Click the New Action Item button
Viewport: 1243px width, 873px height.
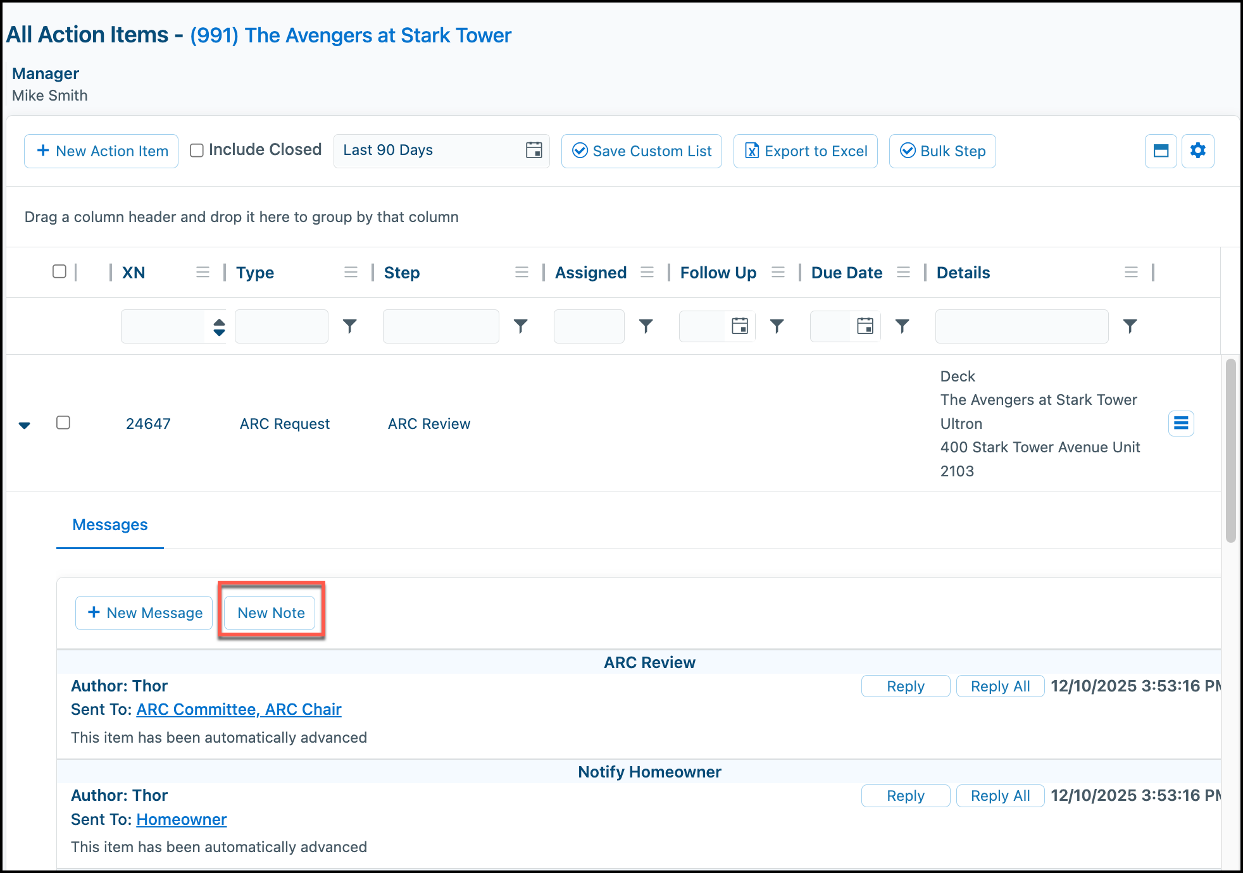101,151
